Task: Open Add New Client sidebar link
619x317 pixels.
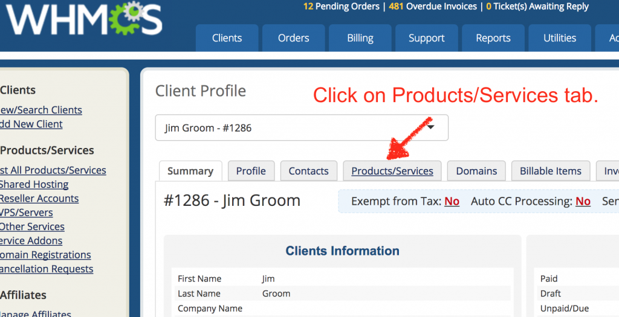Action: [x=31, y=124]
